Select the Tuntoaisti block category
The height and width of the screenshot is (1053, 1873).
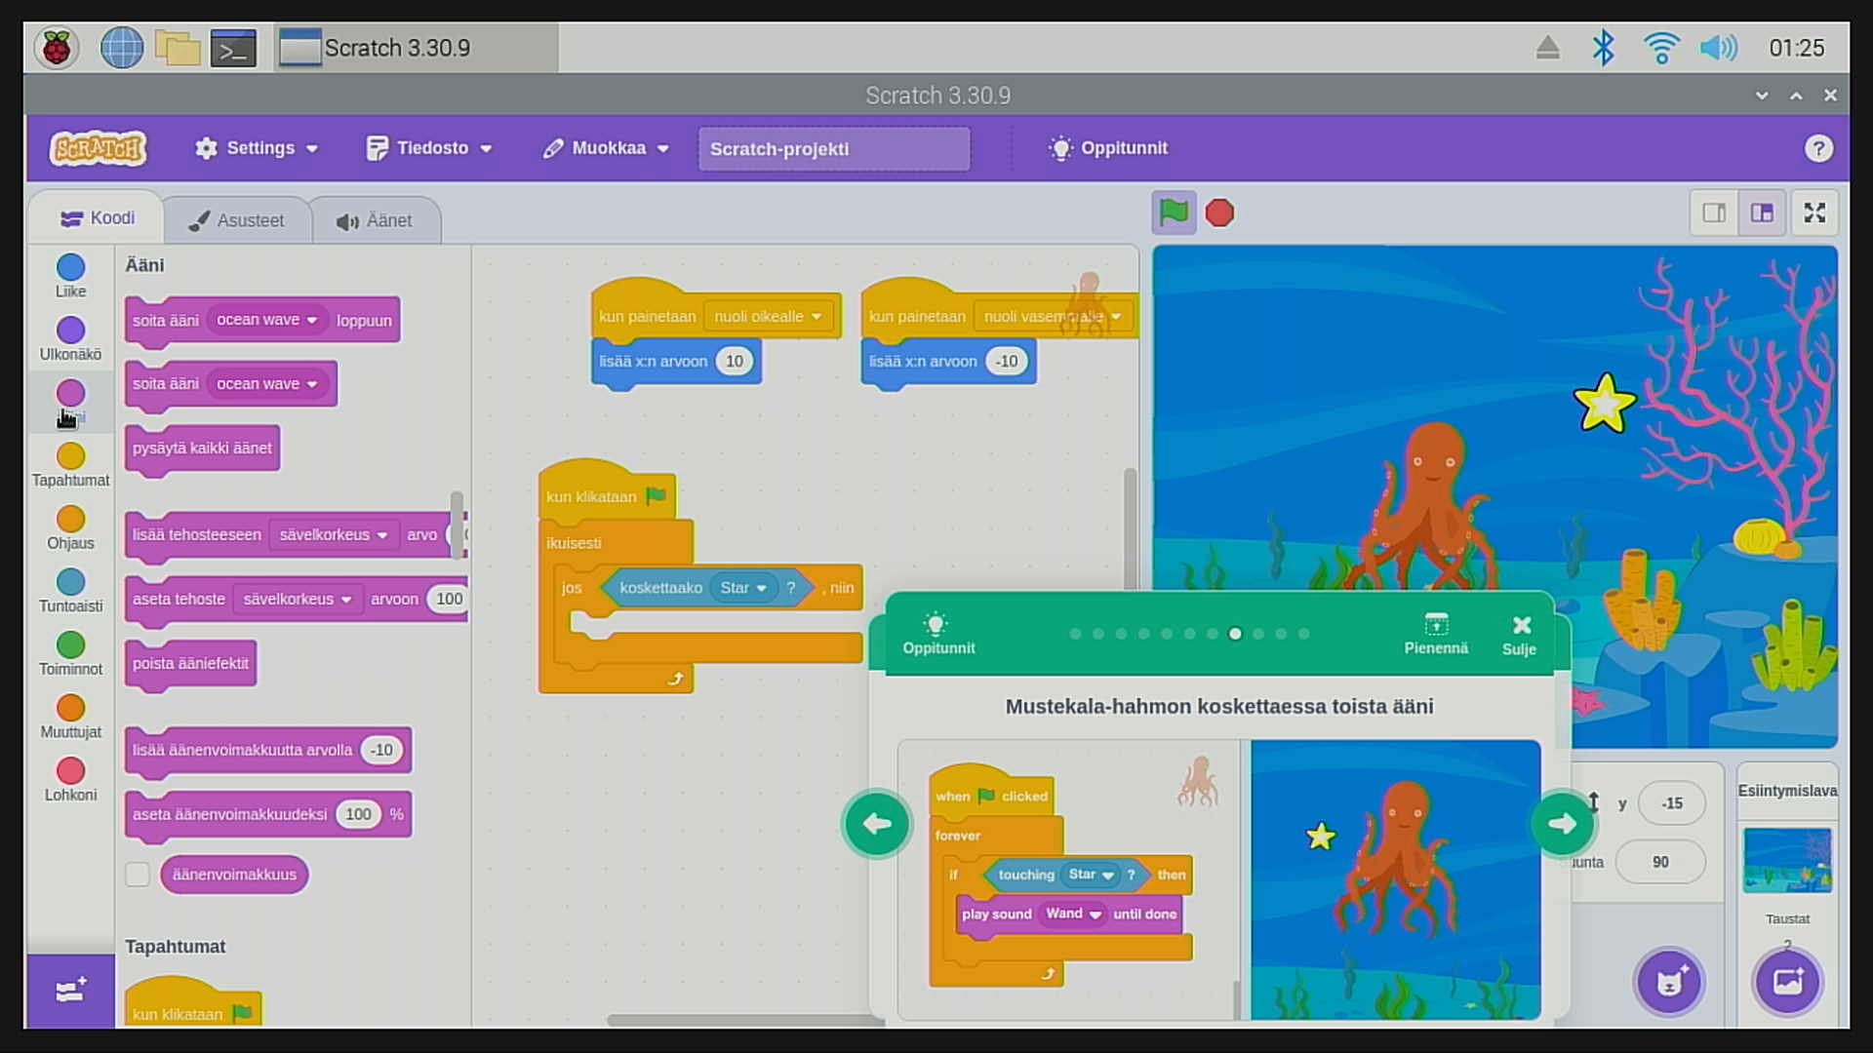(x=70, y=591)
